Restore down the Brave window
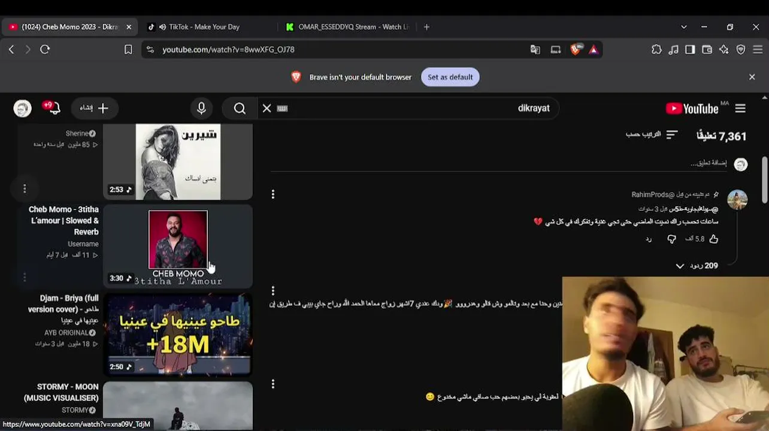Screen dimensions: 769x431 (730, 27)
